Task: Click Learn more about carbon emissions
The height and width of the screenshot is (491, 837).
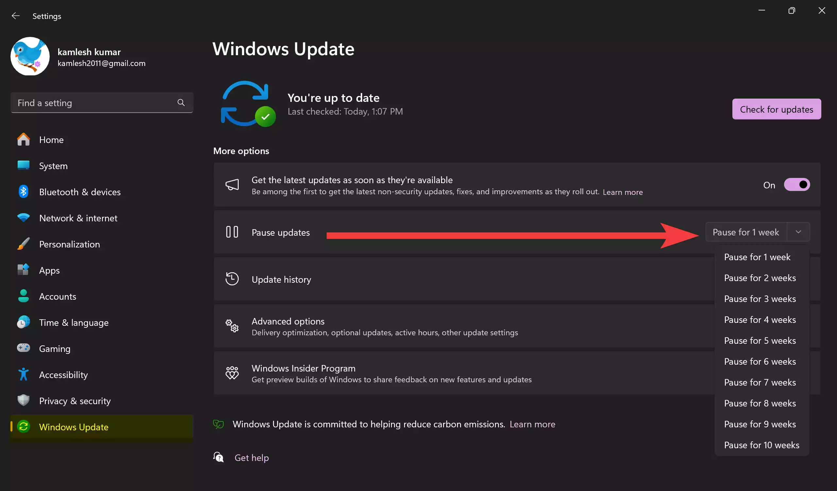Action: click(x=532, y=424)
